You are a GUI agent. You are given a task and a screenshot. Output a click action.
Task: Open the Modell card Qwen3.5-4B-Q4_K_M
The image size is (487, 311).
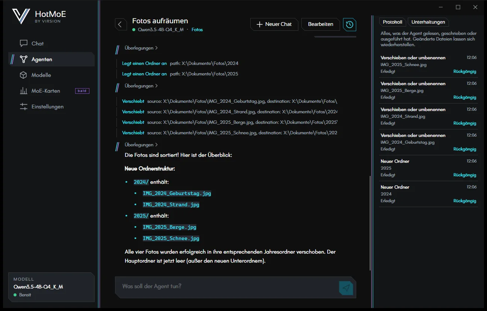click(x=51, y=287)
